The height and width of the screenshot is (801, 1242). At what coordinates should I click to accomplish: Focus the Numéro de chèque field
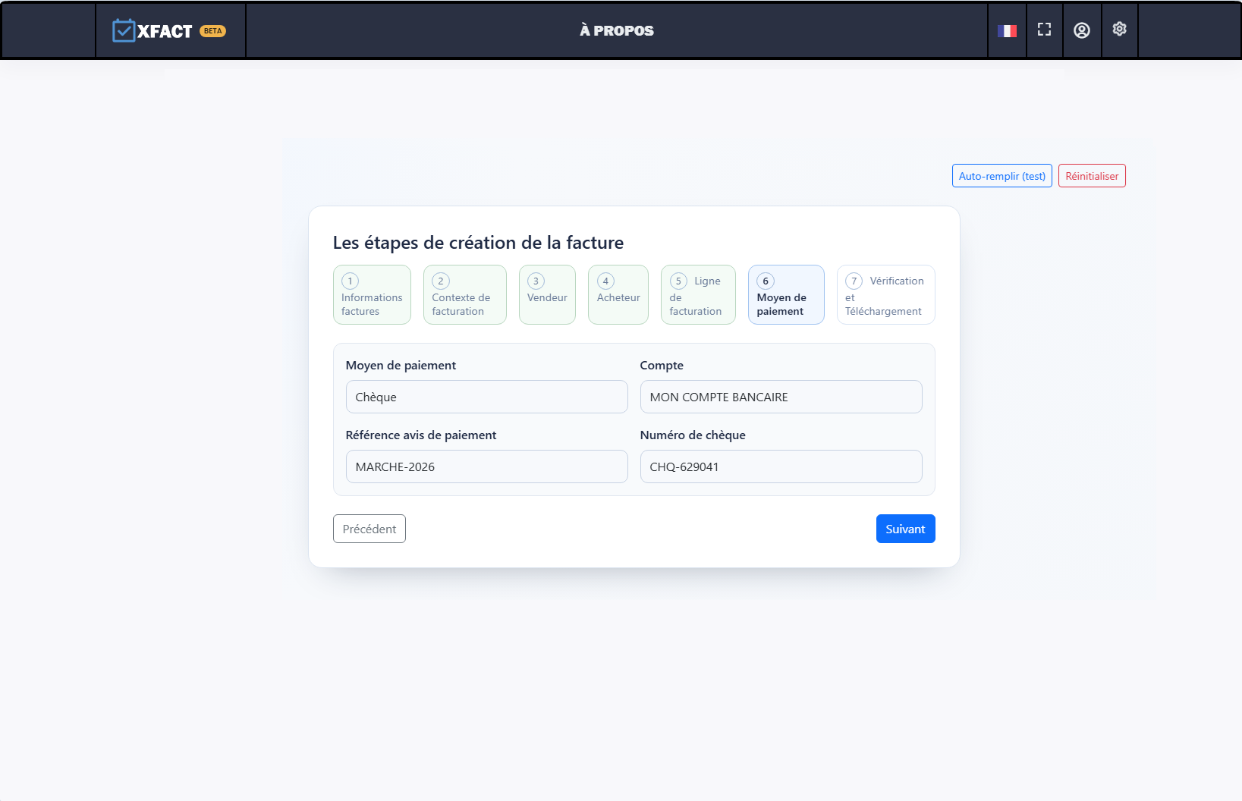click(x=781, y=466)
